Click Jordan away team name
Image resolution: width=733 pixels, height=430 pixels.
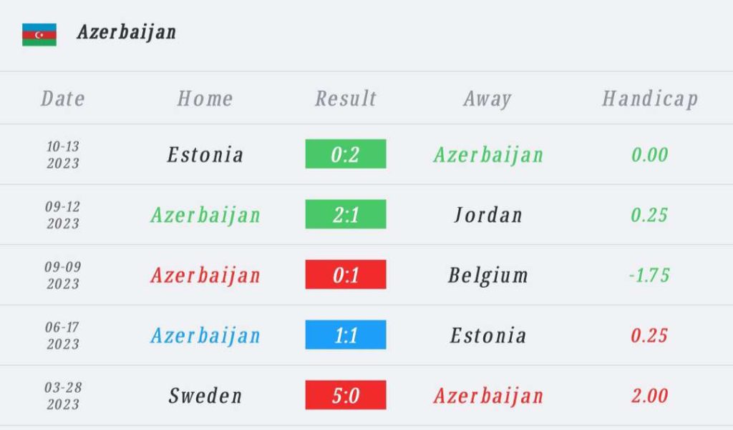click(x=488, y=215)
